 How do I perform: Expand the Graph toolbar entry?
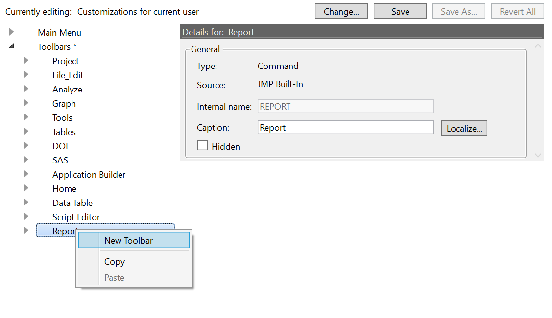[26, 103]
